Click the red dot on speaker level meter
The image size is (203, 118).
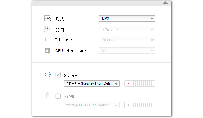[128, 84]
